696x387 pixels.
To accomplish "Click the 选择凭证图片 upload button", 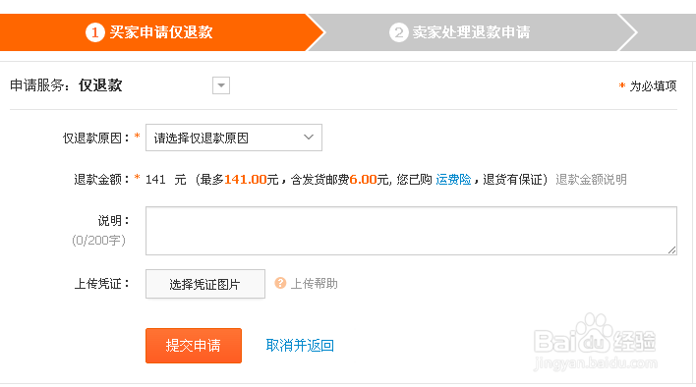I will coord(205,284).
